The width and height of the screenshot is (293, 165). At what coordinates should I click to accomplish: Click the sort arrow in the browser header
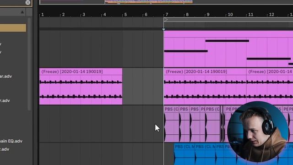click(22, 12)
